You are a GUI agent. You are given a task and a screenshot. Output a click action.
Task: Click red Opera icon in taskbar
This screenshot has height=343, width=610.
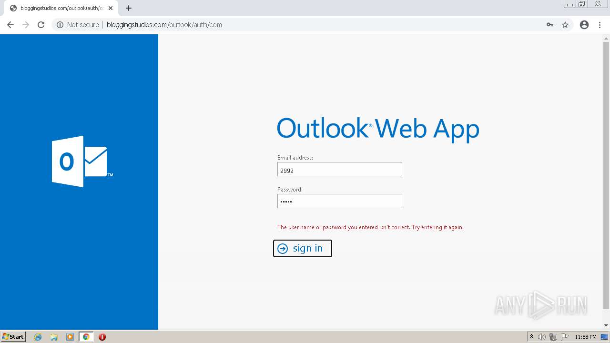102,337
